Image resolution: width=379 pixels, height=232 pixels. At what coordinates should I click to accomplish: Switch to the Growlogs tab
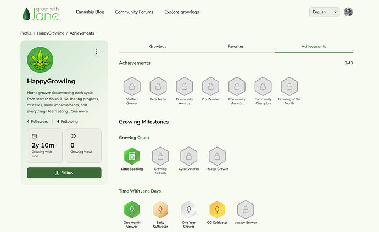tap(158, 47)
